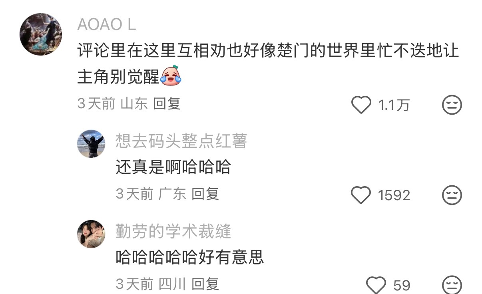Viewport: 482px width, 294px height.
Task: Open 想去码头整点红薯's avatar picture
Action: coord(91,144)
